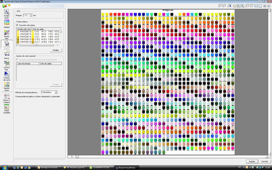
Task: Open the Método de correspondencia dropdown
Action: click(49, 92)
